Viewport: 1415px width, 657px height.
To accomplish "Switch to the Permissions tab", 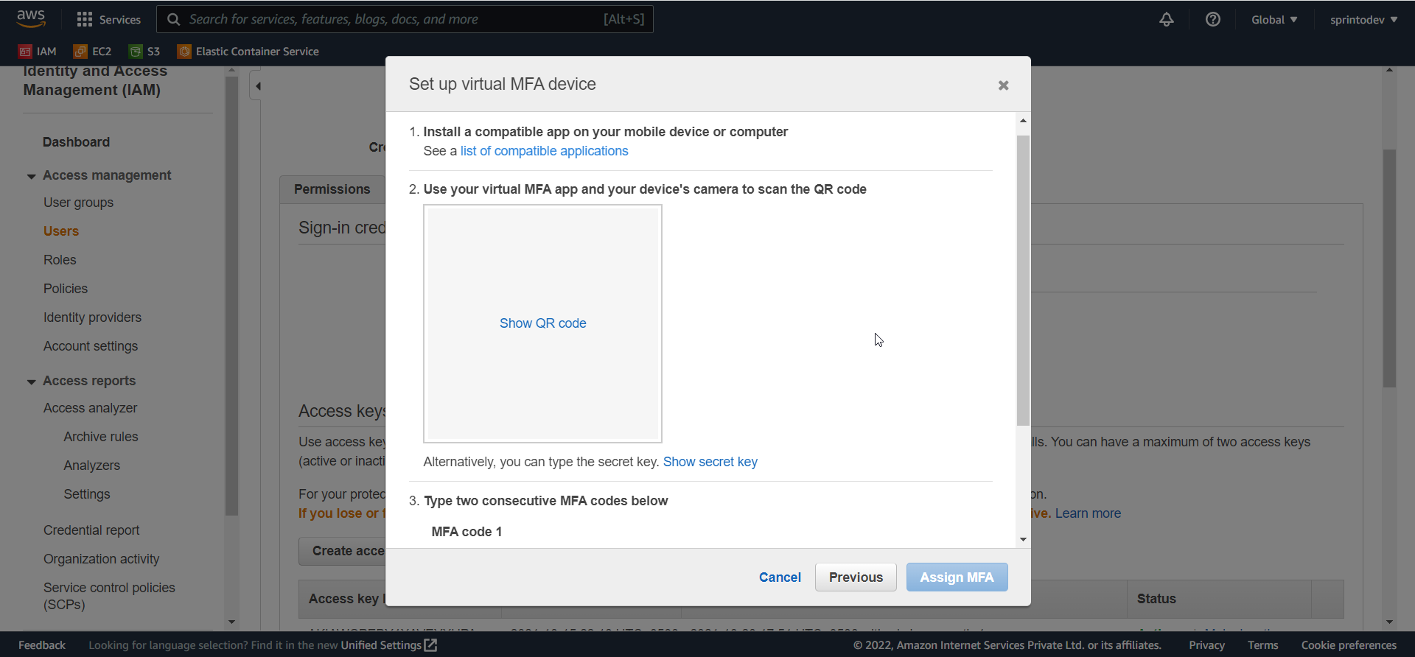I will 332,189.
